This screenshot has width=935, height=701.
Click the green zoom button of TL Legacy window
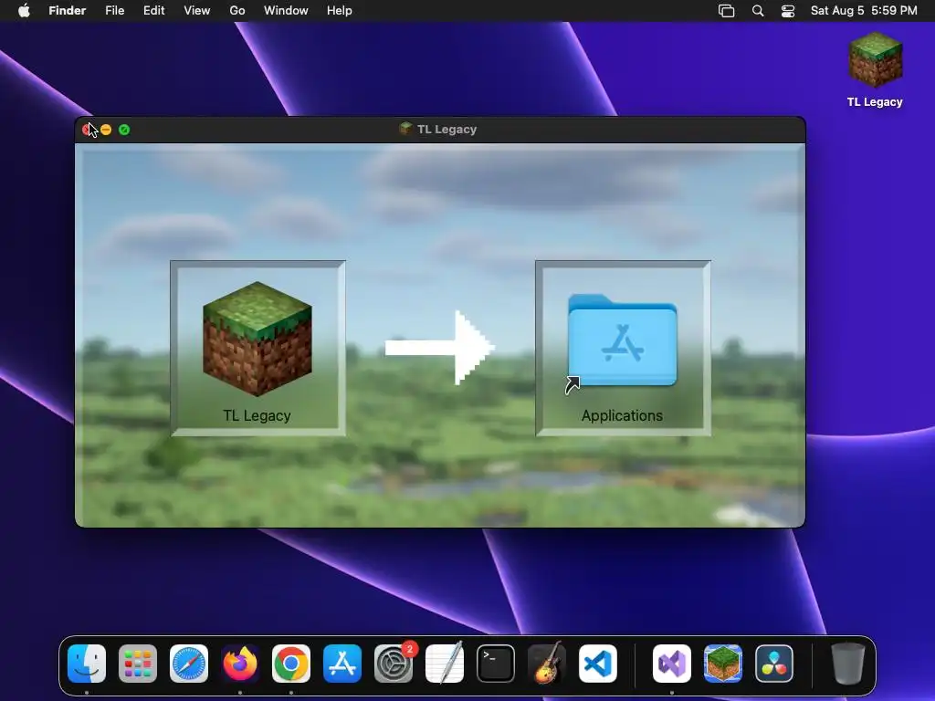pos(124,130)
